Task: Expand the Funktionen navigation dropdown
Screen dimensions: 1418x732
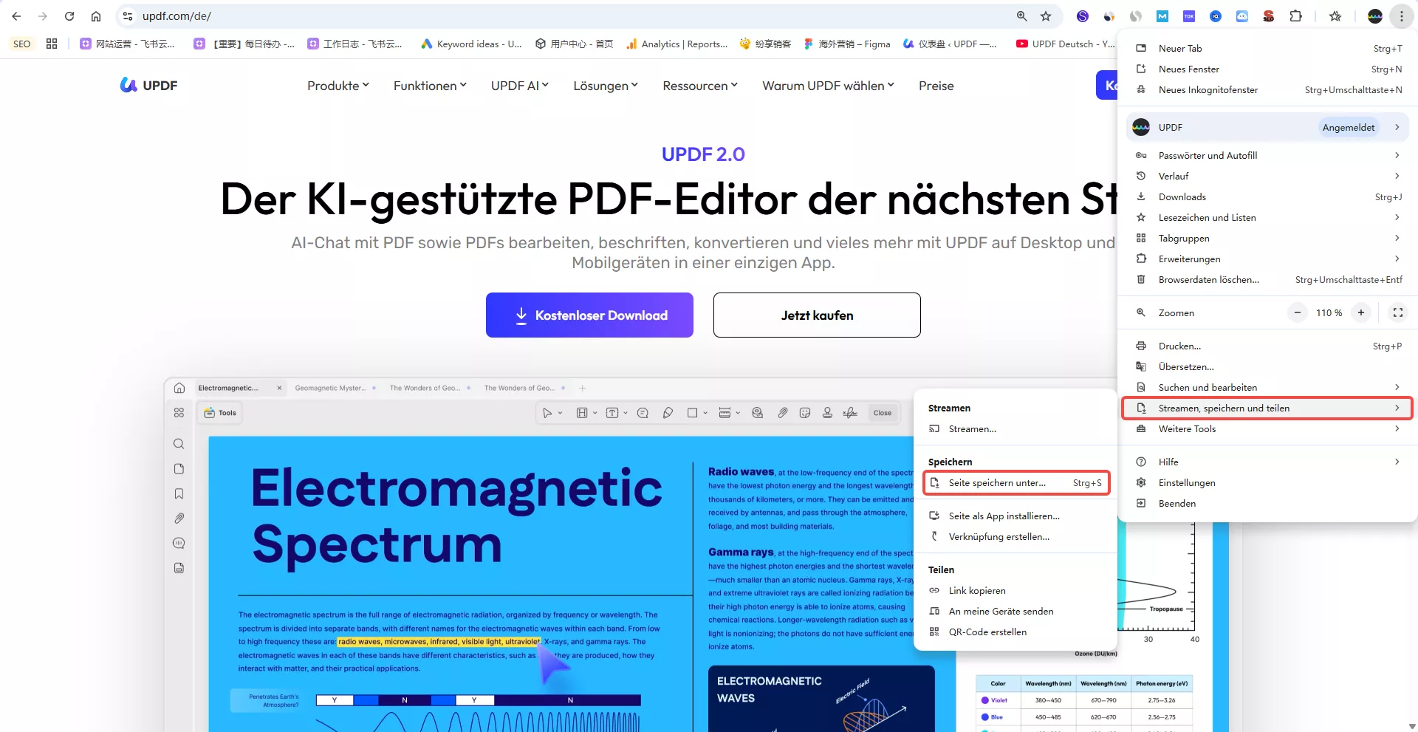Action: [430, 86]
